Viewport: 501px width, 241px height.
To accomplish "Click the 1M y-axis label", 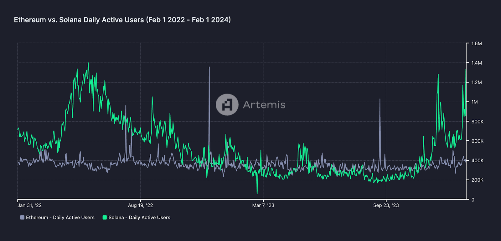I will (x=474, y=102).
